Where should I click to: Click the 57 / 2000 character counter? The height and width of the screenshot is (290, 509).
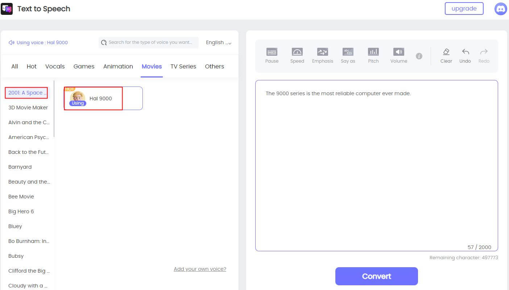pyautogui.click(x=479, y=247)
